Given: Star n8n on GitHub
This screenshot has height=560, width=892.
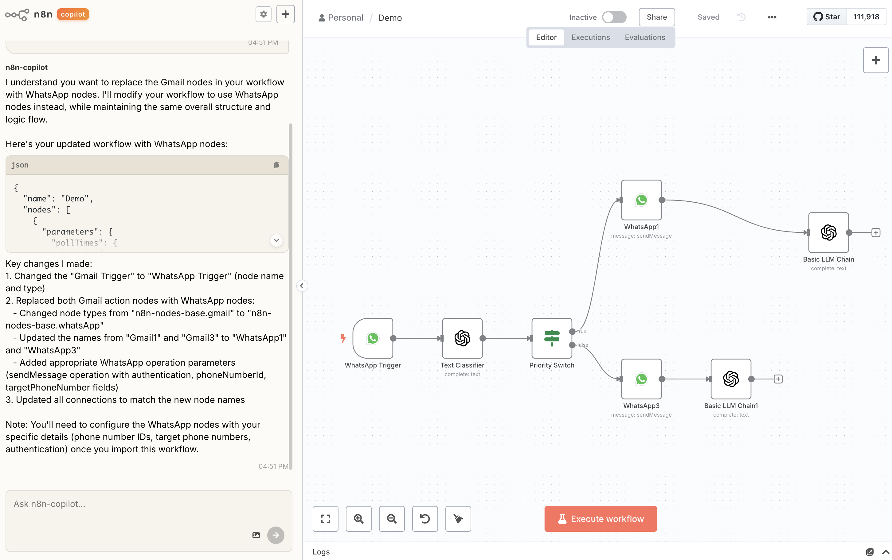Looking at the screenshot, I should click(x=827, y=17).
